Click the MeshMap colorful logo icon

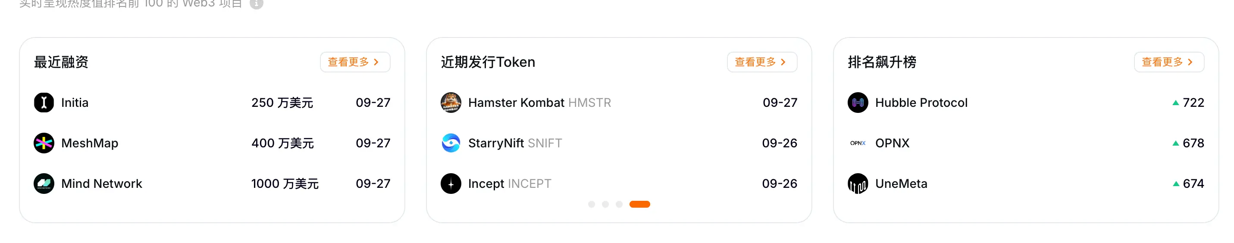(x=44, y=143)
